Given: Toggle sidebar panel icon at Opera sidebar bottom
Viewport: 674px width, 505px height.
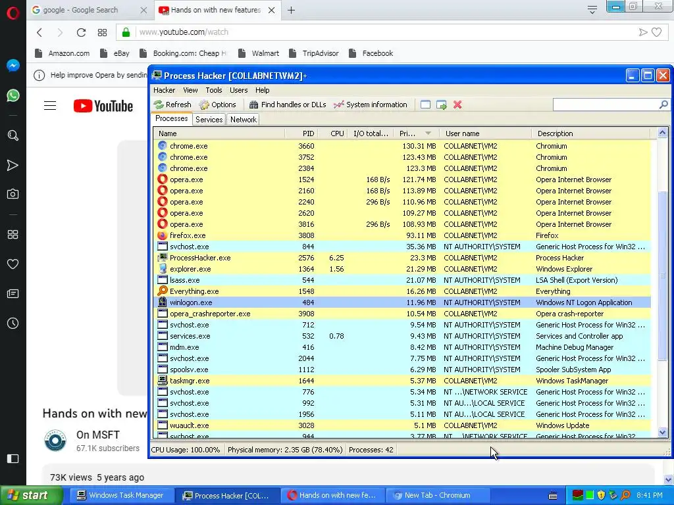Looking at the screenshot, I should (13, 458).
